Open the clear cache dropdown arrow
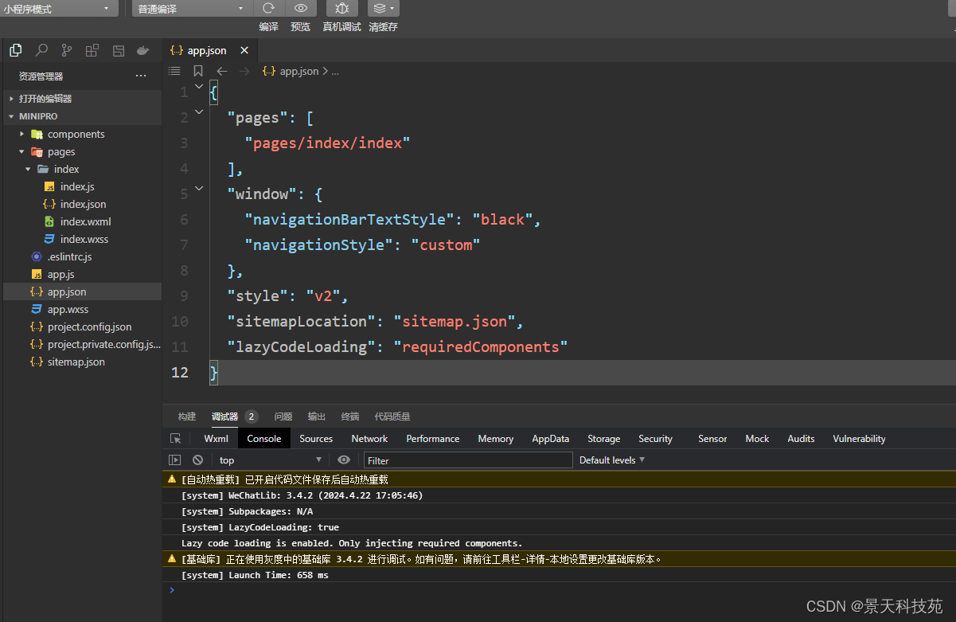956x622 pixels. click(x=392, y=8)
